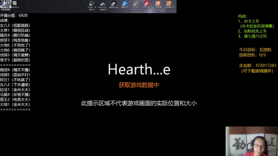Click the text '(可下载拔线插件)'
The image size is (278, 156).
[x=257, y=71]
